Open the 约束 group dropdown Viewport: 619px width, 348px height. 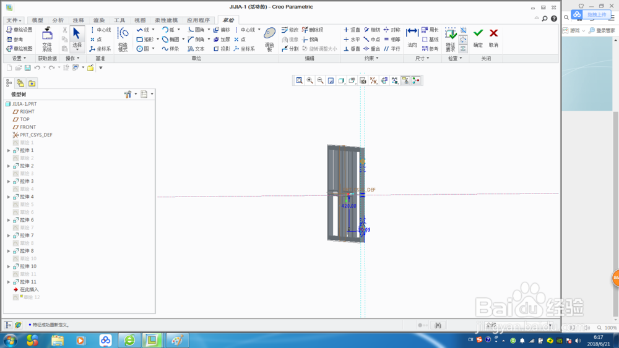[x=371, y=58]
